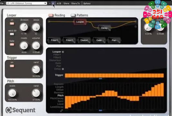Viewport: 172px width, 116px height.
Task: Select the Filter1 module block
Action: point(54,40)
